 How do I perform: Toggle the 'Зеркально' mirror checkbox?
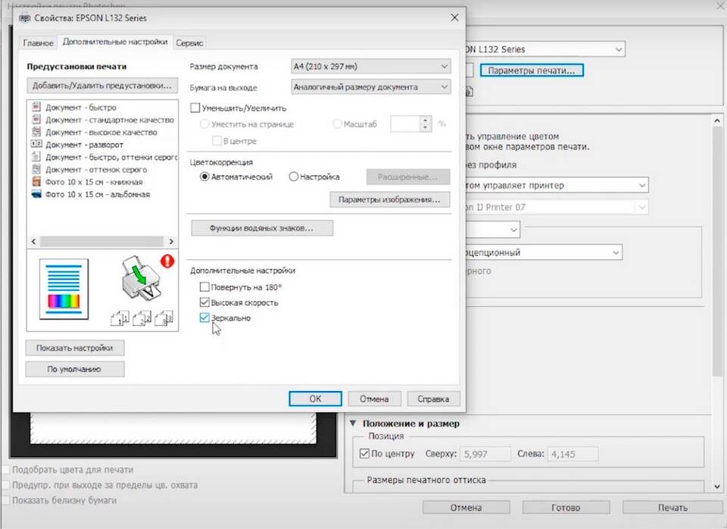204,318
